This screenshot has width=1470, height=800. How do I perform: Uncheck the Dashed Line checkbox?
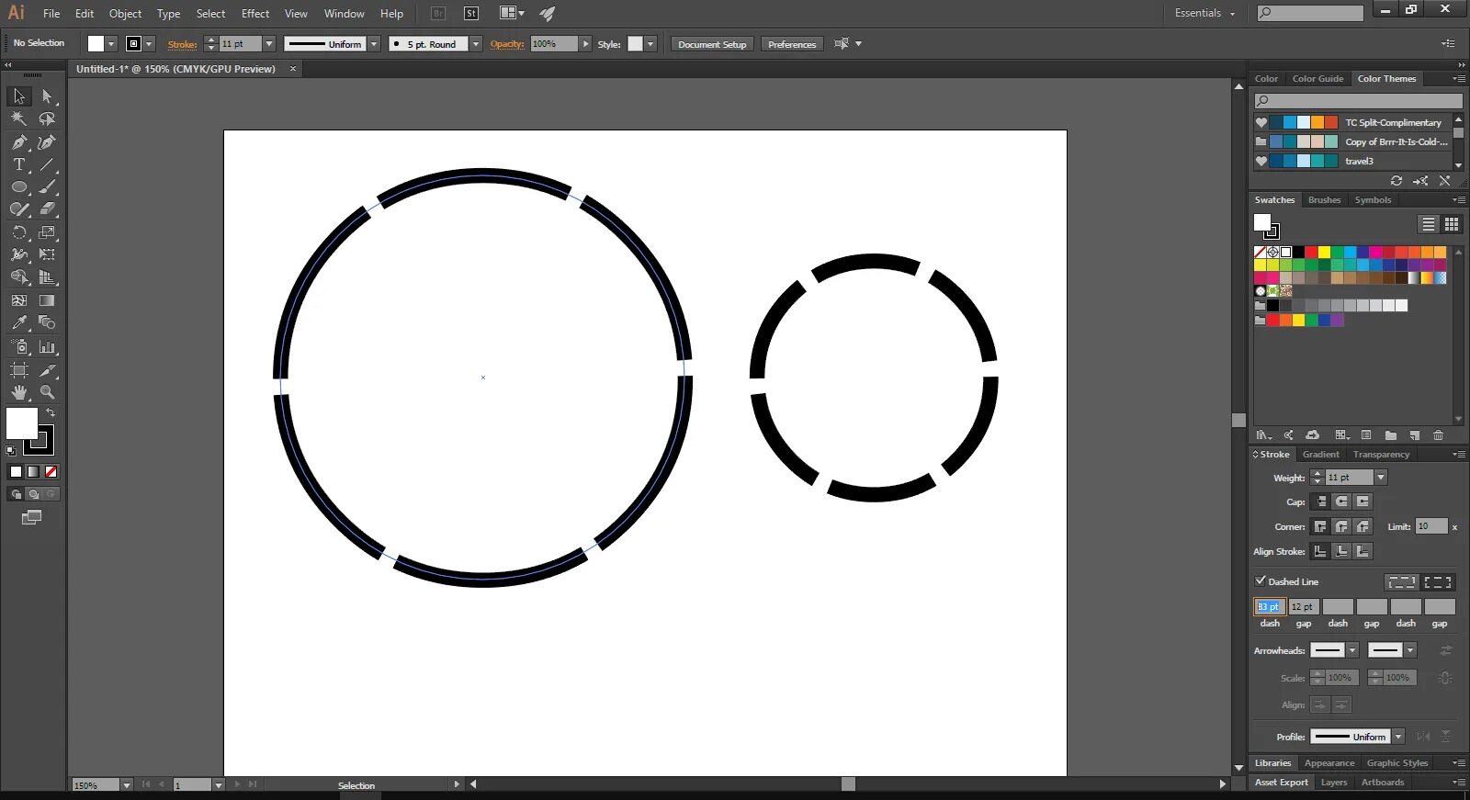click(1261, 580)
